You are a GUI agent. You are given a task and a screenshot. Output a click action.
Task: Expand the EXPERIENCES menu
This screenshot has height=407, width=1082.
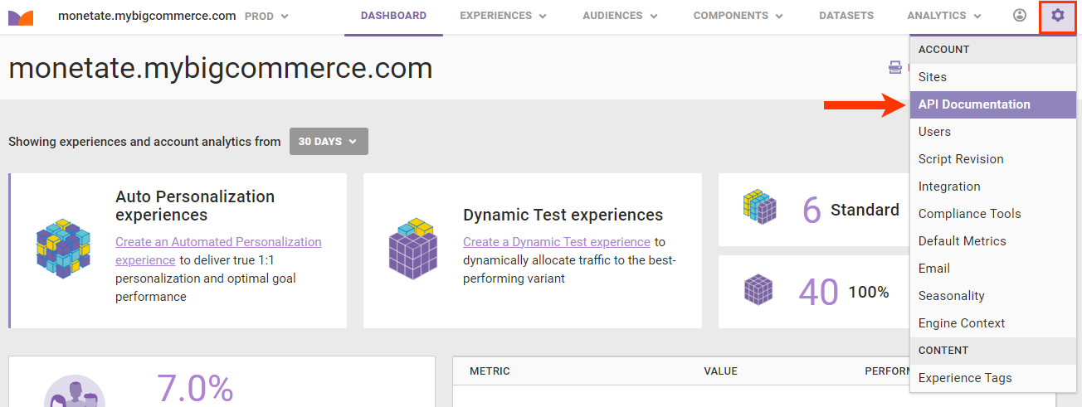coord(503,16)
